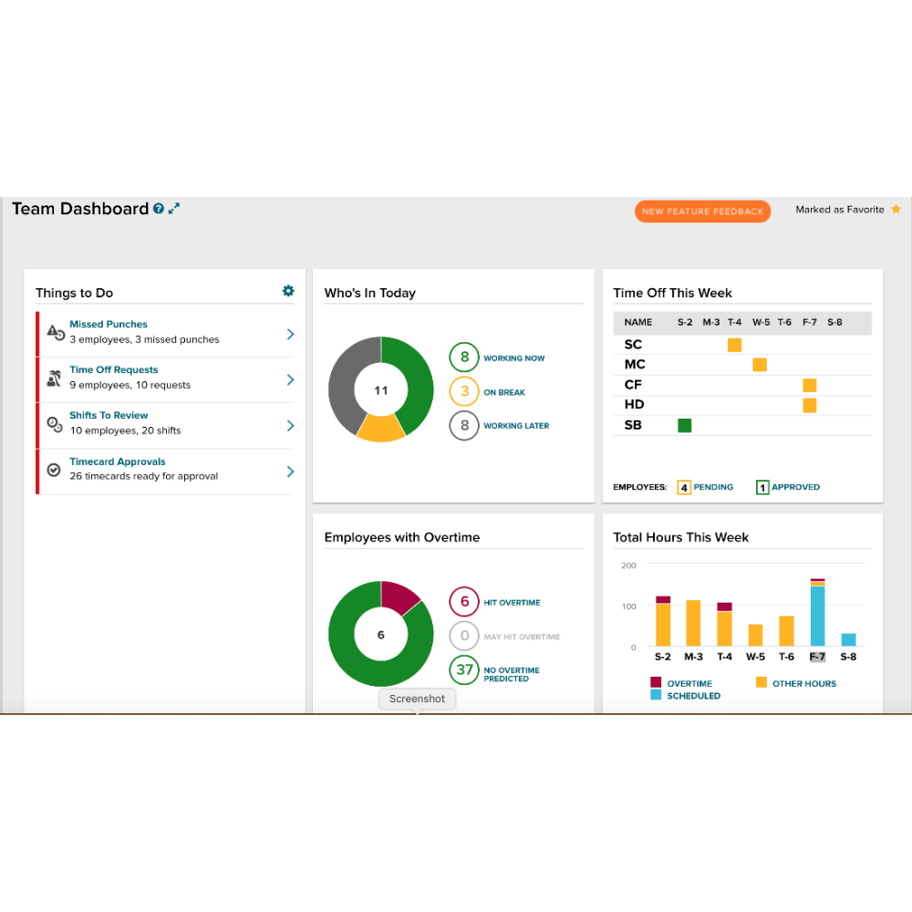This screenshot has height=912, width=912.
Task: Click the Missed Punches warning clock icon
Action: tap(55, 333)
